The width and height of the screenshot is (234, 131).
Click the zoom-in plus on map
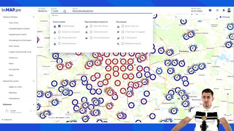click(228, 94)
